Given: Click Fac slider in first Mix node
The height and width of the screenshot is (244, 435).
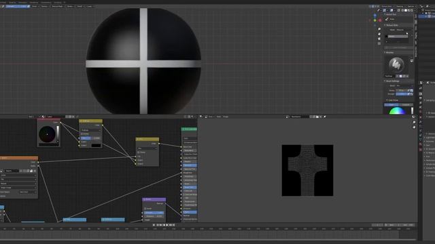Looking at the screenshot, I should [90, 138].
